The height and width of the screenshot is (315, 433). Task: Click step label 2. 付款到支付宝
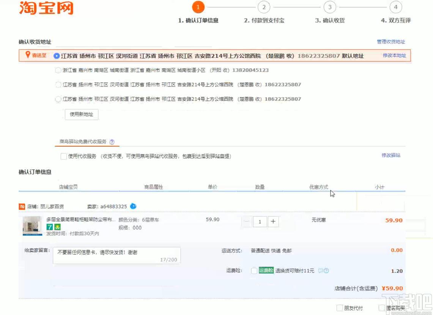tap(264, 20)
